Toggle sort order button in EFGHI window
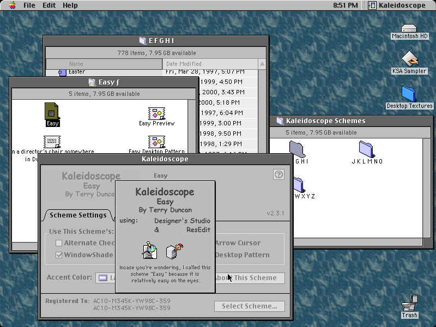 (x=262, y=64)
